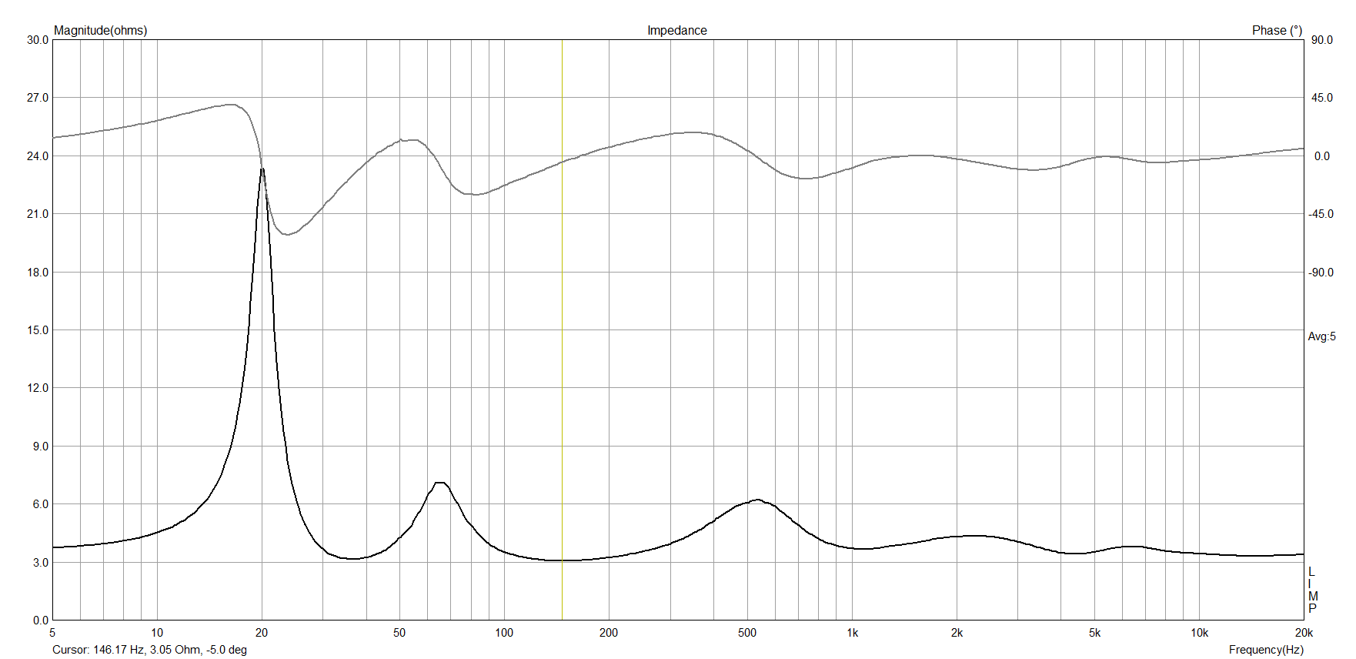This screenshot has width=1356, height=659.
Task: Click the '3.0' magnitude axis value
Action: click(41, 563)
